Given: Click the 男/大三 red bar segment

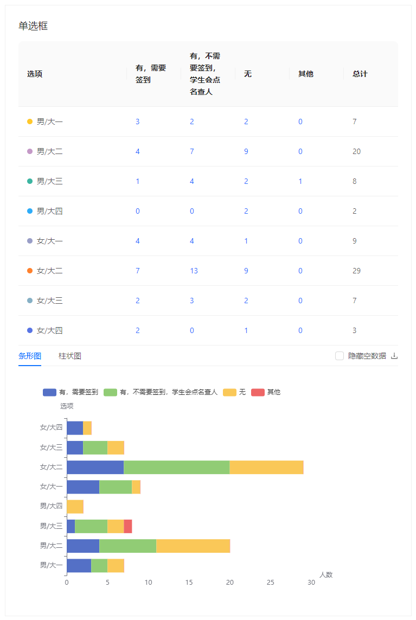Looking at the screenshot, I should (127, 526).
